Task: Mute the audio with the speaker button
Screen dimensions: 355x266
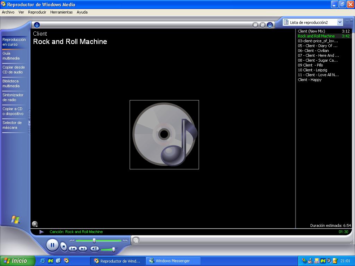Action: coord(95,249)
